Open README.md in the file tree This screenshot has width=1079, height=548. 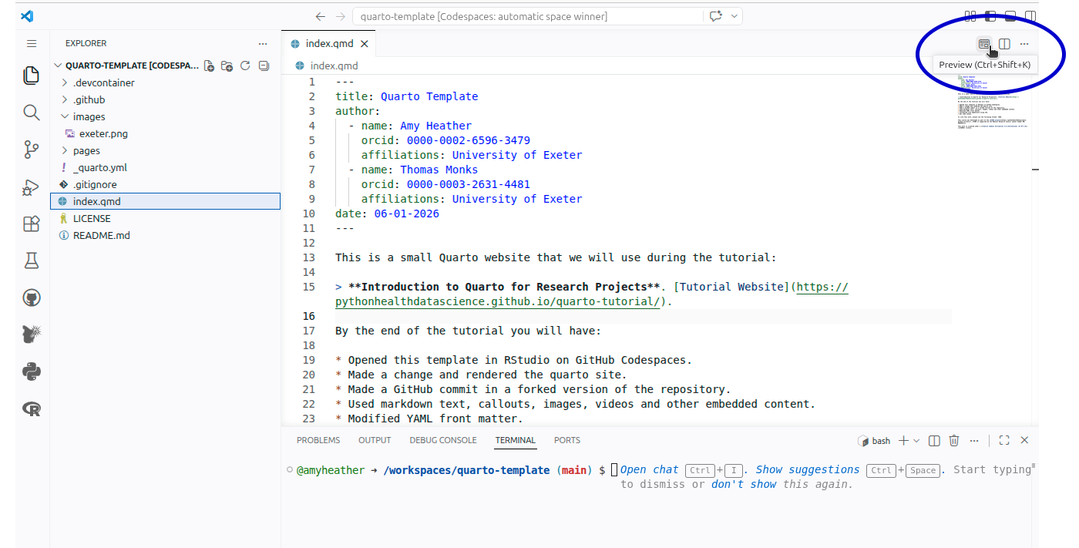point(165,236)
